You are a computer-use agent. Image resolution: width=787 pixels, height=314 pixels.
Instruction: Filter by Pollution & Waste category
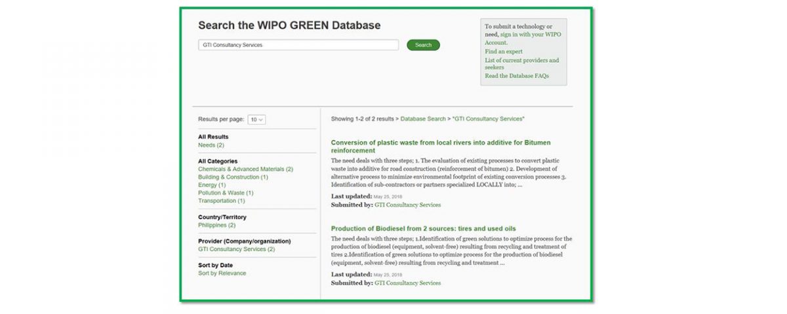[226, 193]
